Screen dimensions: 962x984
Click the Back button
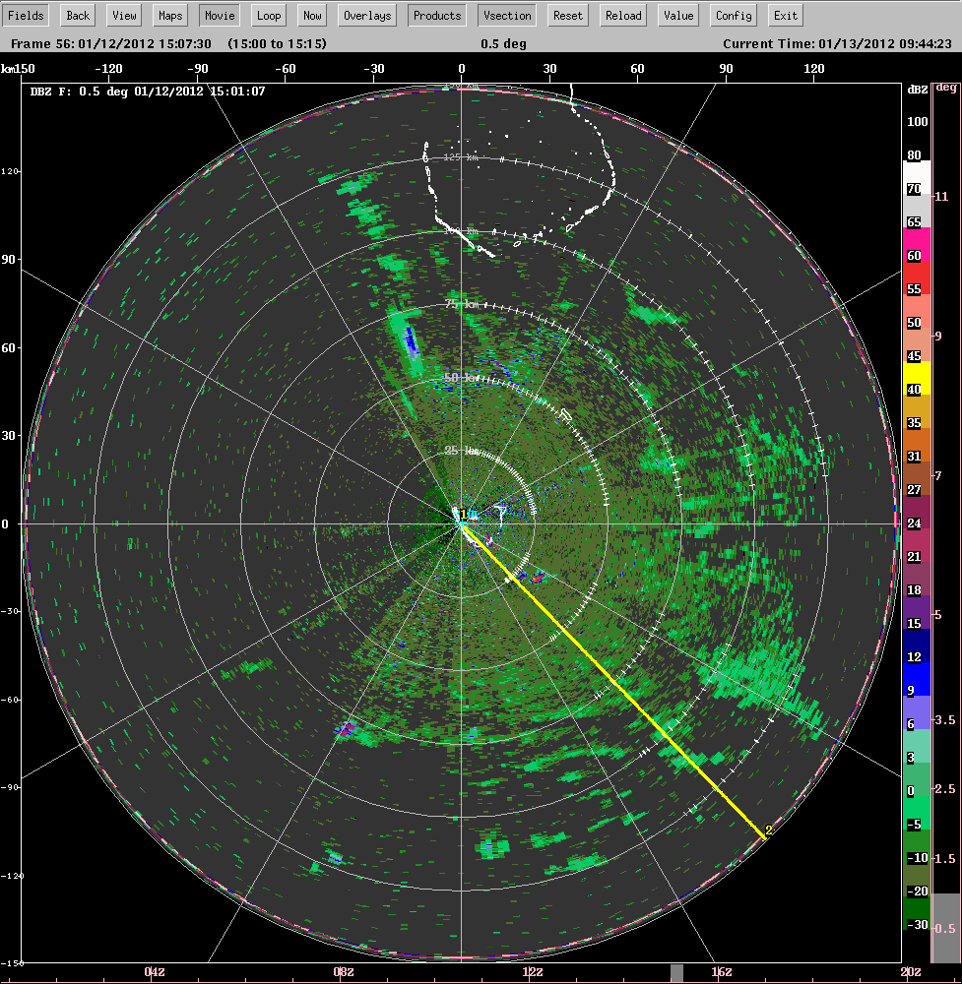[78, 16]
